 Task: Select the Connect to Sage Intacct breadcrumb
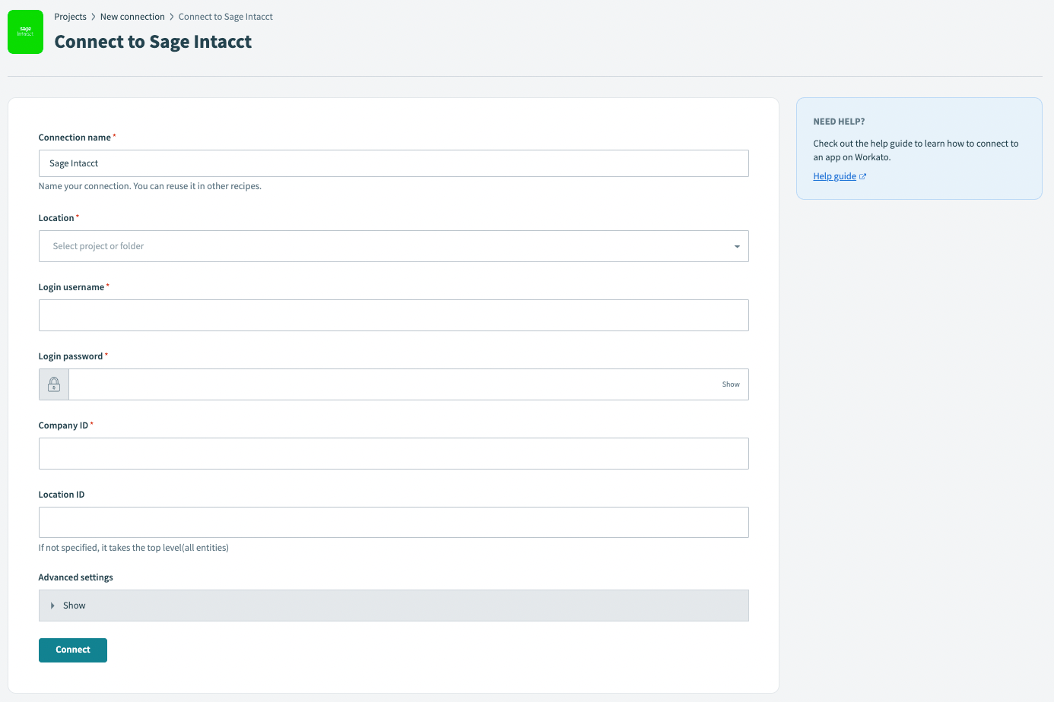point(225,16)
